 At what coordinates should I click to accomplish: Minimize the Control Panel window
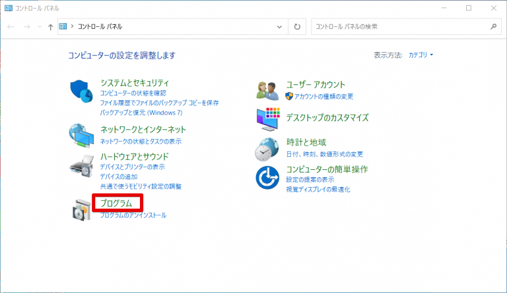coord(444,8)
